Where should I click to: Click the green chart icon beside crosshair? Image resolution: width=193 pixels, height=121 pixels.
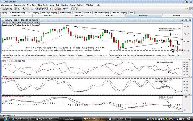point(19,9)
